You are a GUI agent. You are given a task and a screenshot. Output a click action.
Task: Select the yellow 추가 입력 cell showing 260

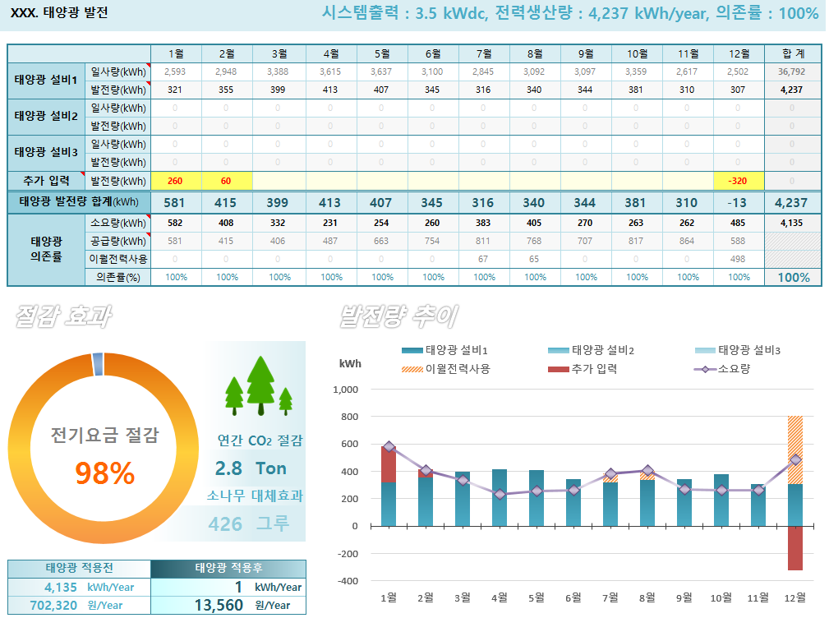click(175, 181)
